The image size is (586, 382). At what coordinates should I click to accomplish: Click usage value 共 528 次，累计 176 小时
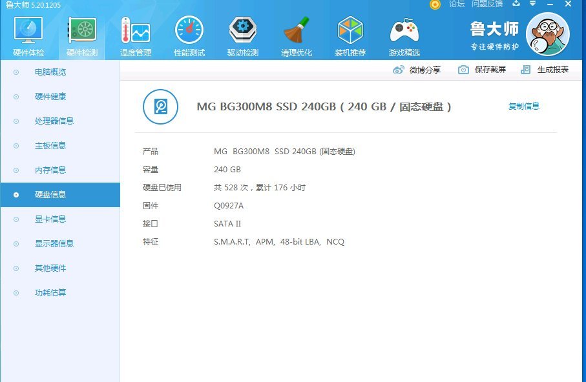pyautogui.click(x=260, y=188)
